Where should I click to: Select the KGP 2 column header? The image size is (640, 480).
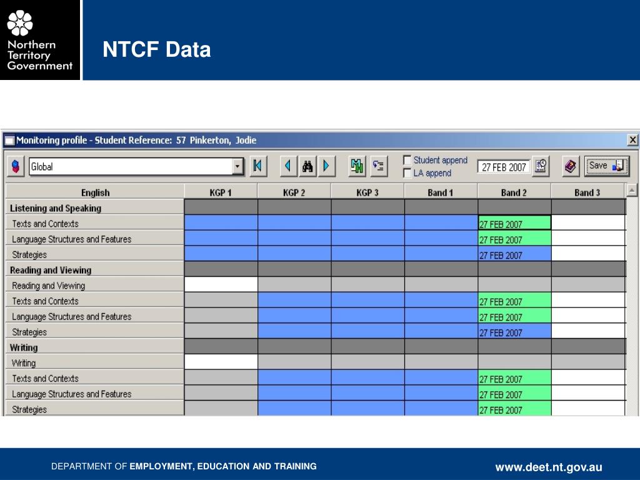[x=294, y=192]
